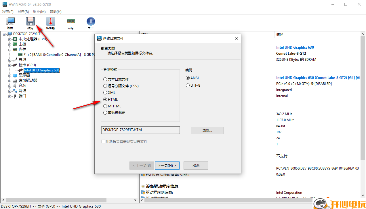Open the 传感器 (Sensors) toolbar icon
The width and height of the screenshot is (366, 209).
coord(50,22)
